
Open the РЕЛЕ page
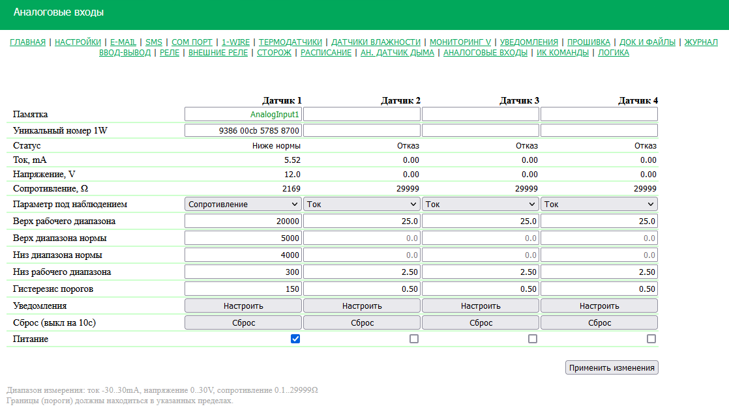pos(170,53)
